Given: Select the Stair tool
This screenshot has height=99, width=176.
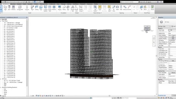Looking at the screenshot, I should [68, 8].
